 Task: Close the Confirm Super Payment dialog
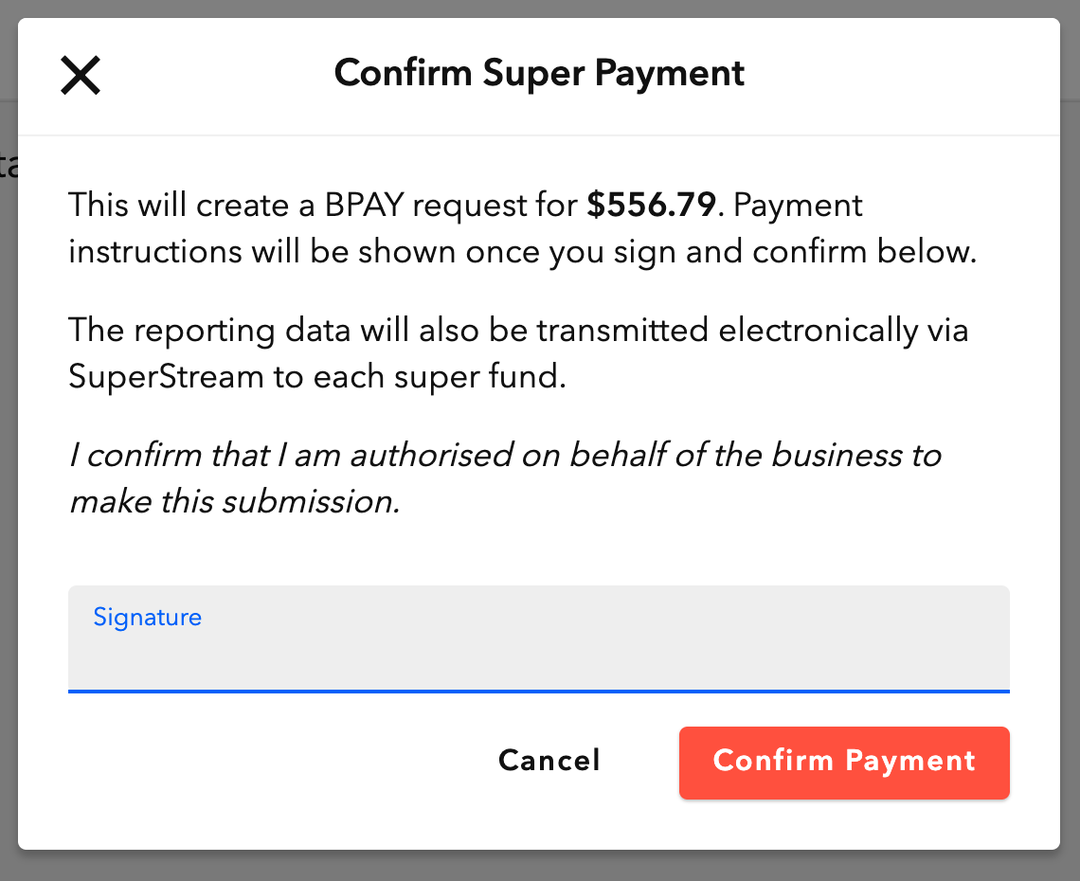click(81, 75)
